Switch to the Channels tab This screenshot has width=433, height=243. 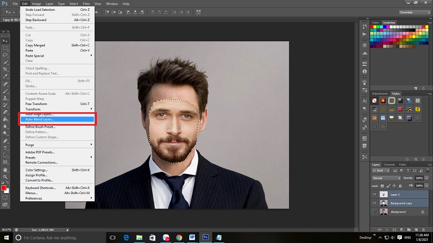389,165
